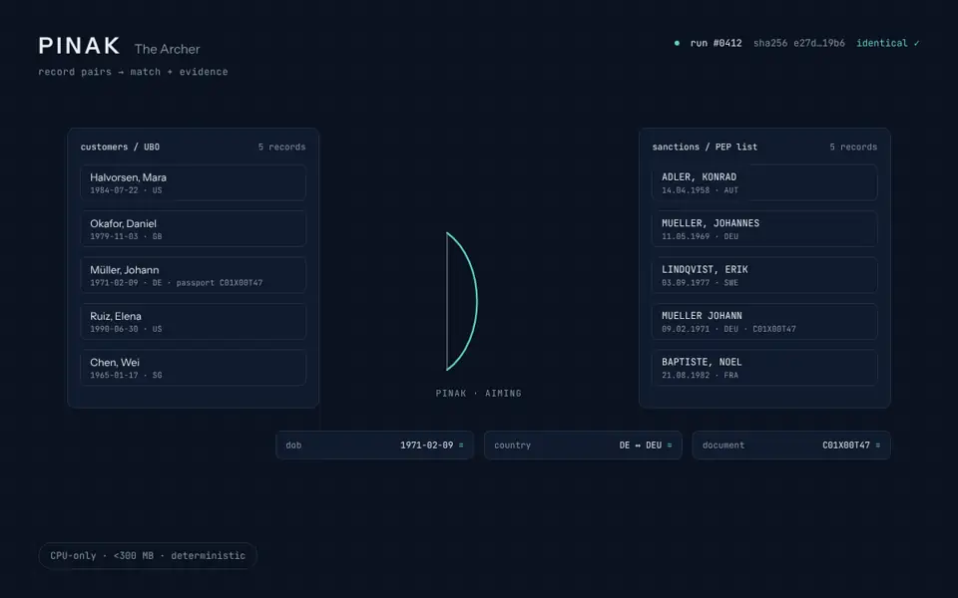Viewport: 958px width, 598px height.
Task: Click the 'The Archer' subtitle
Action: [167, 49]
